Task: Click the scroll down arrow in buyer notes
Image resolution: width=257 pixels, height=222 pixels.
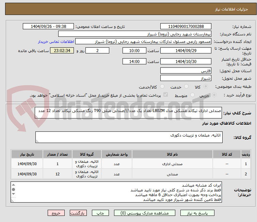Action: [13, 194]
